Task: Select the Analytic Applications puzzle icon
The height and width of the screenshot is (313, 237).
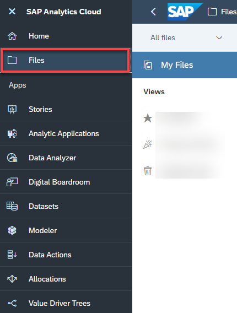Action: coord(12,133)
